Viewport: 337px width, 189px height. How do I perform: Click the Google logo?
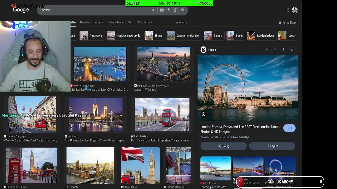(21, 10)
